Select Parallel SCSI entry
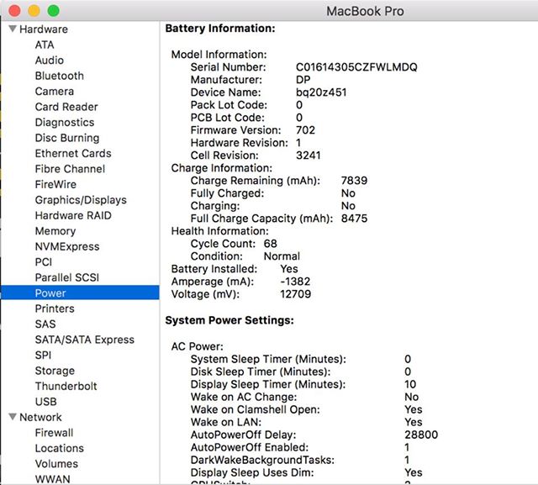 pyautogui.click(x=67, y=277)
